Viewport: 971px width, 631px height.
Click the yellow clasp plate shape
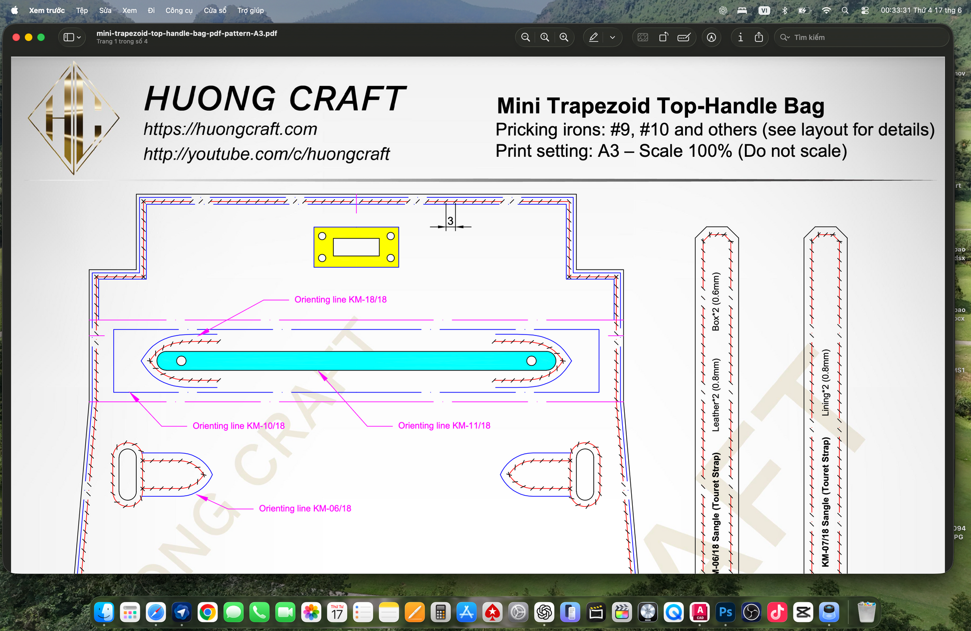[x=356, y=247]
